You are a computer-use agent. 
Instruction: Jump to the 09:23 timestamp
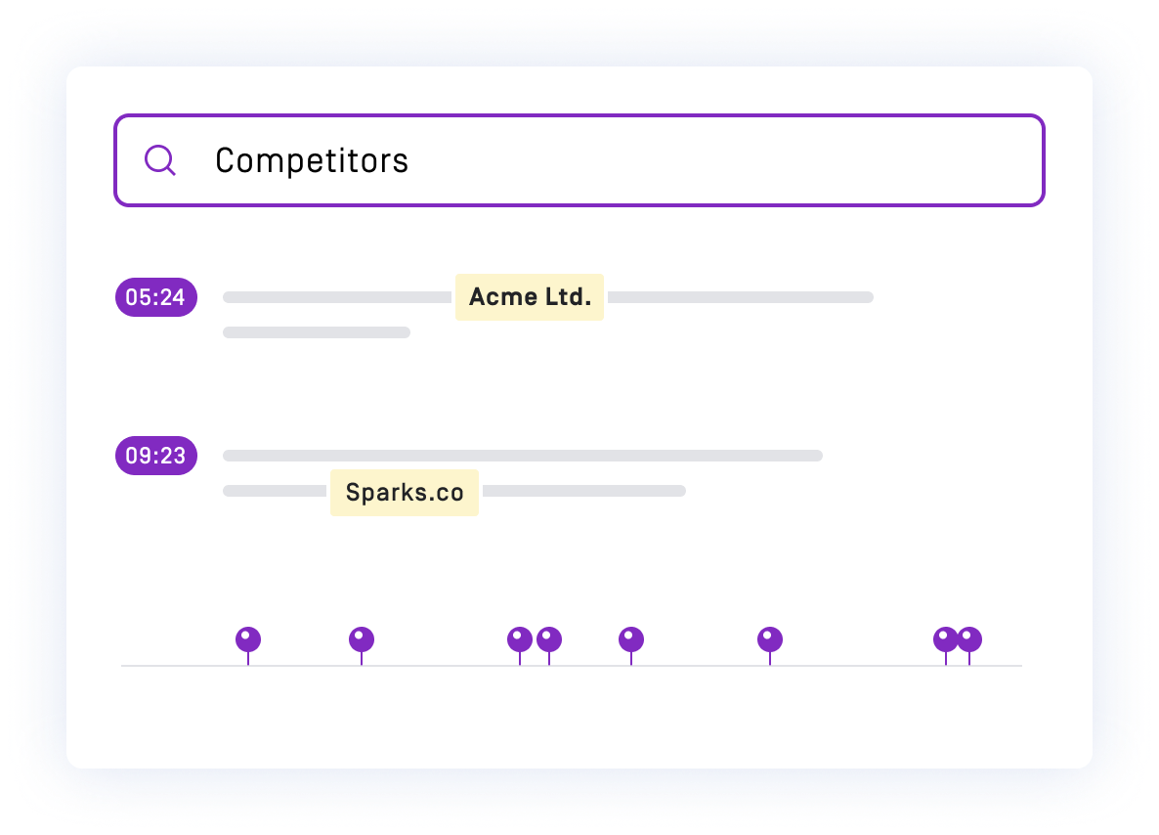[x=156, y=456]
